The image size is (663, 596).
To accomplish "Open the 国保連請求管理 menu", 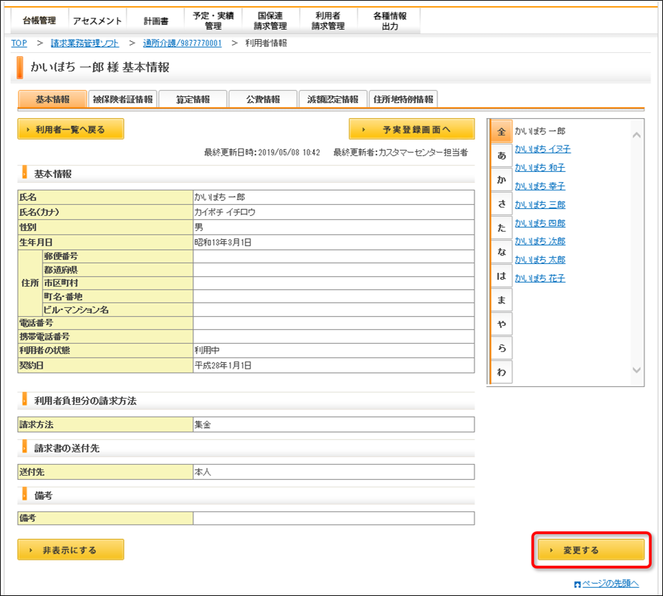I will pyautogui.click(x=270, y=21).
